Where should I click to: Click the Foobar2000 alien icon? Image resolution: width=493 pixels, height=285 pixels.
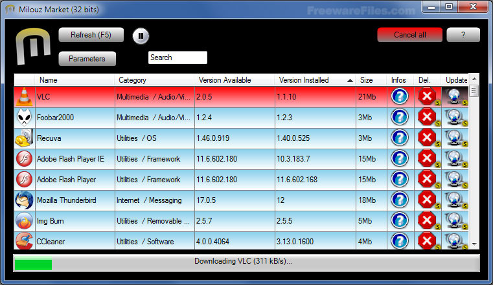point(24,117)
